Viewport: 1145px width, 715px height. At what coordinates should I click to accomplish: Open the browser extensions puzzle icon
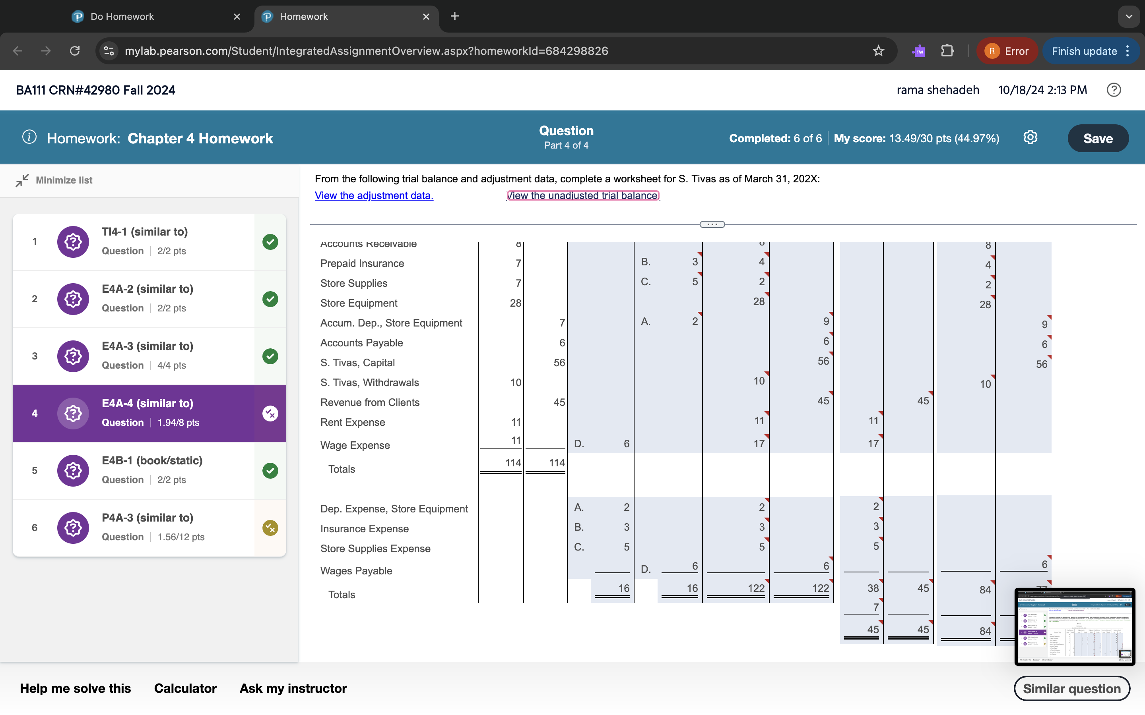coord(947,51)
